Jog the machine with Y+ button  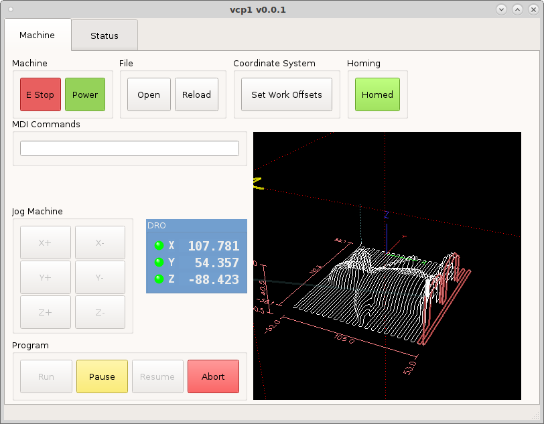coord(46,277)
